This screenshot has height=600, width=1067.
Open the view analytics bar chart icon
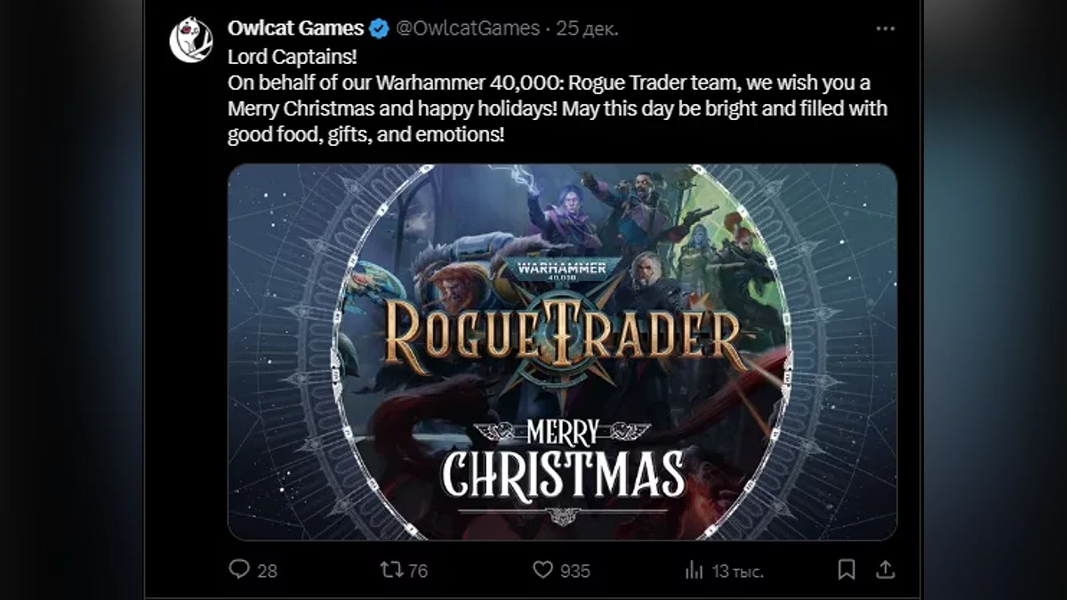pos(694,570)
